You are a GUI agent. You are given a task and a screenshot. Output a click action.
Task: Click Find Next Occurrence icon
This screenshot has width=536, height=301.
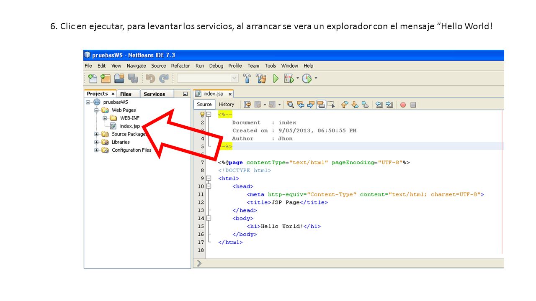pyautogui.click(x=311, y=105)
